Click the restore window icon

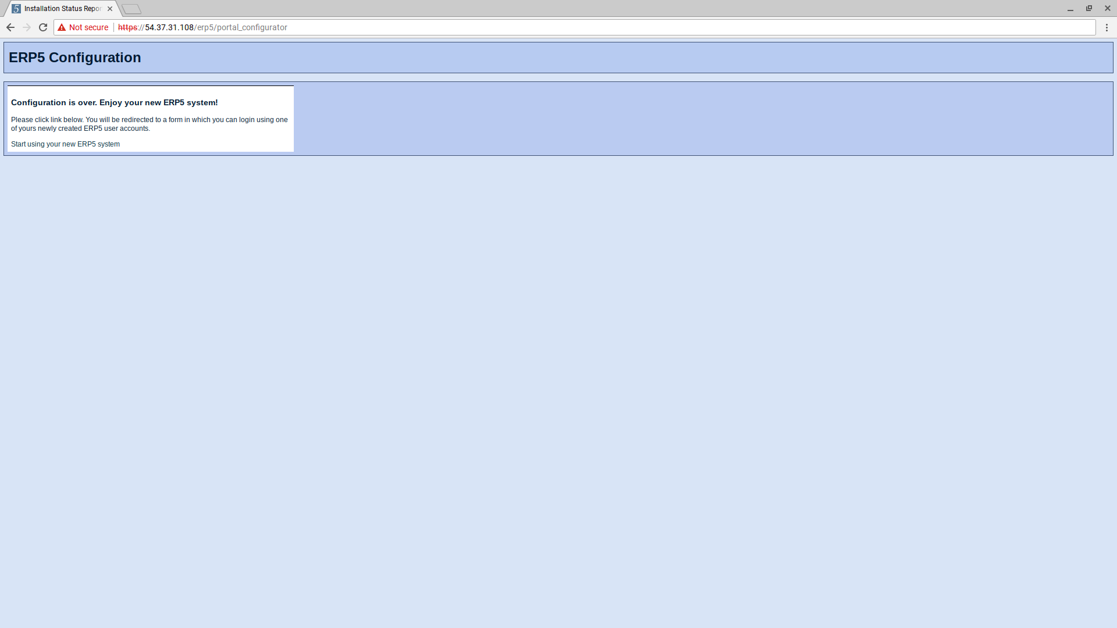coord(1088,9)
